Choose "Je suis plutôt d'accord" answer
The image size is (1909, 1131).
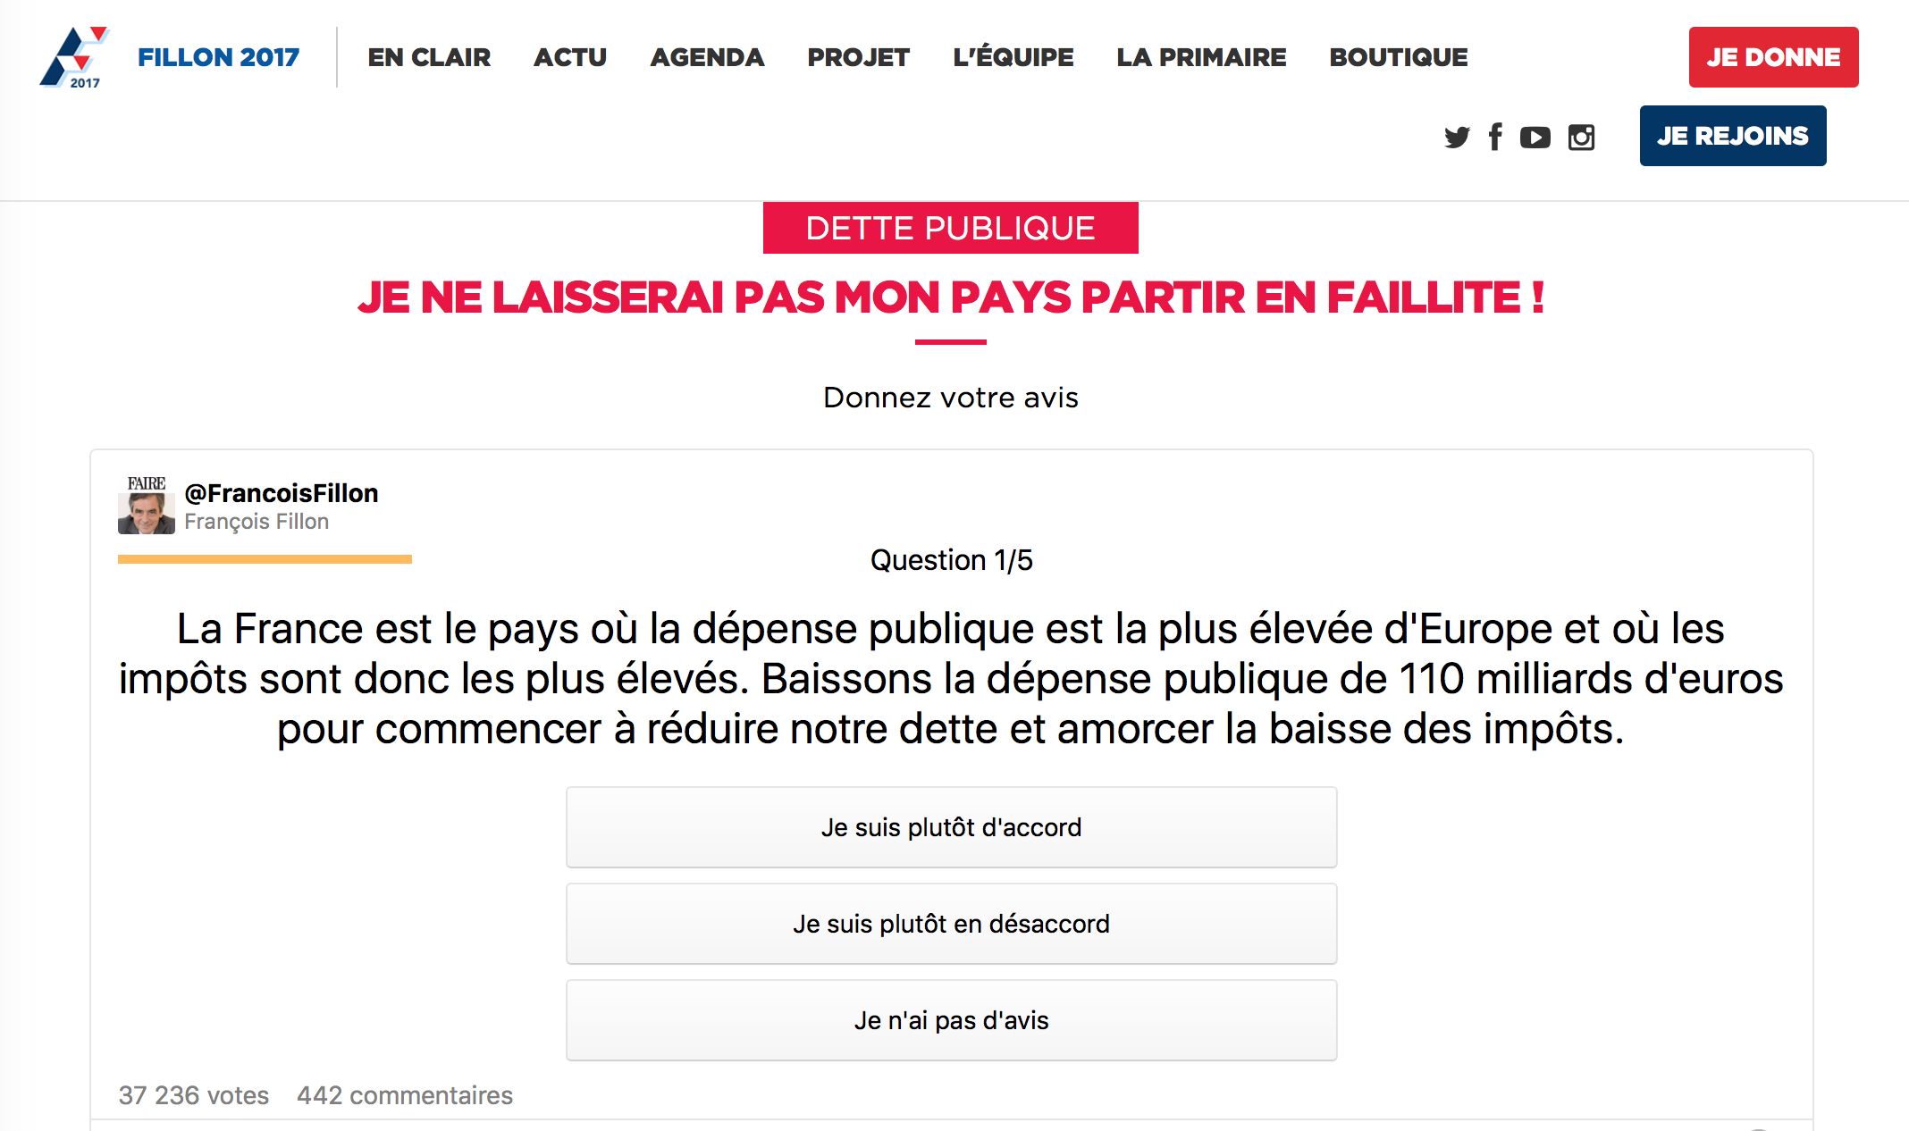[x=951, y=827]
